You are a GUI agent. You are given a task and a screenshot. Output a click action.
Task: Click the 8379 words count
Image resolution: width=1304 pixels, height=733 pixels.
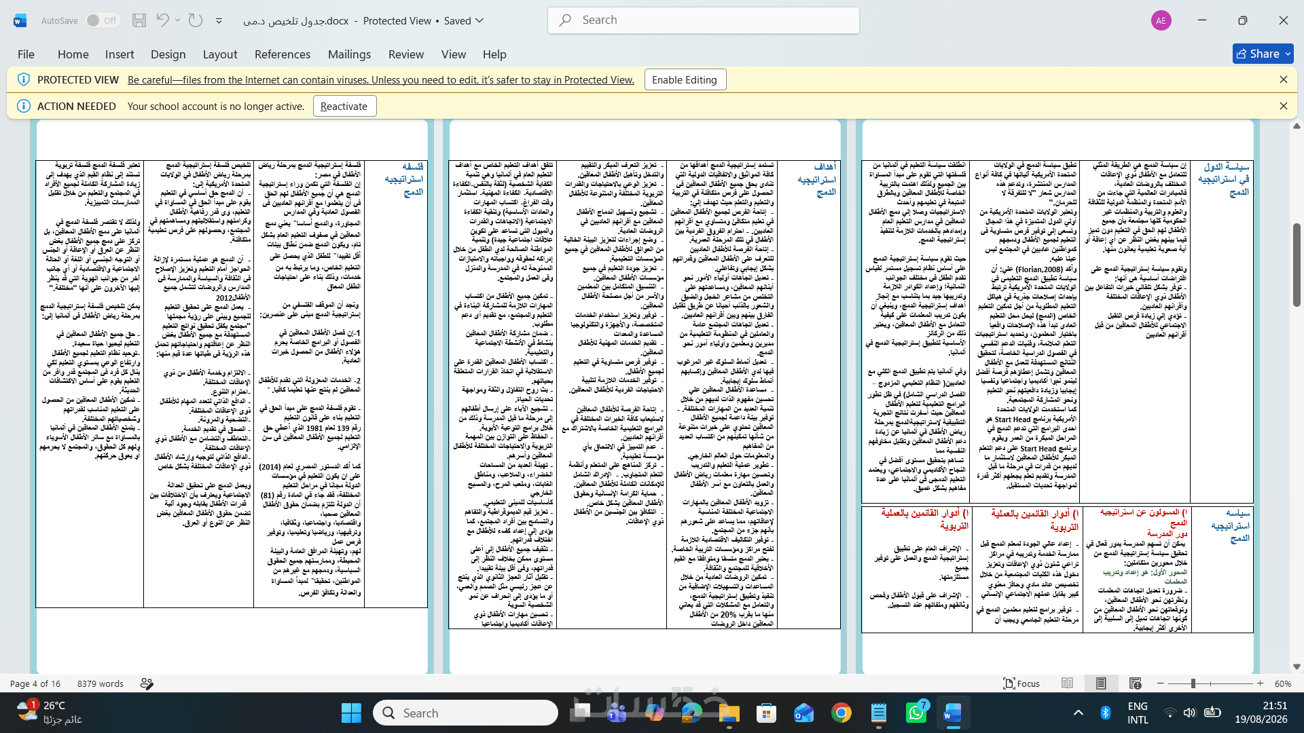click(x=101, y=683)
